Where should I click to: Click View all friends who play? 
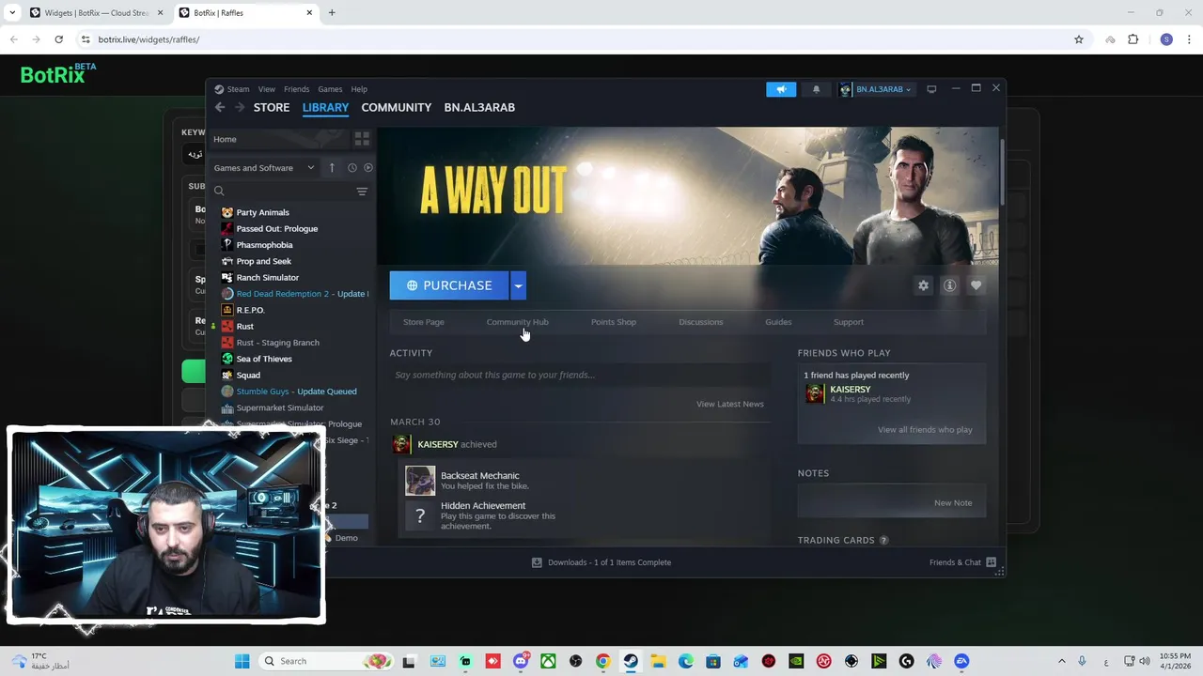(x=925, y=429)
